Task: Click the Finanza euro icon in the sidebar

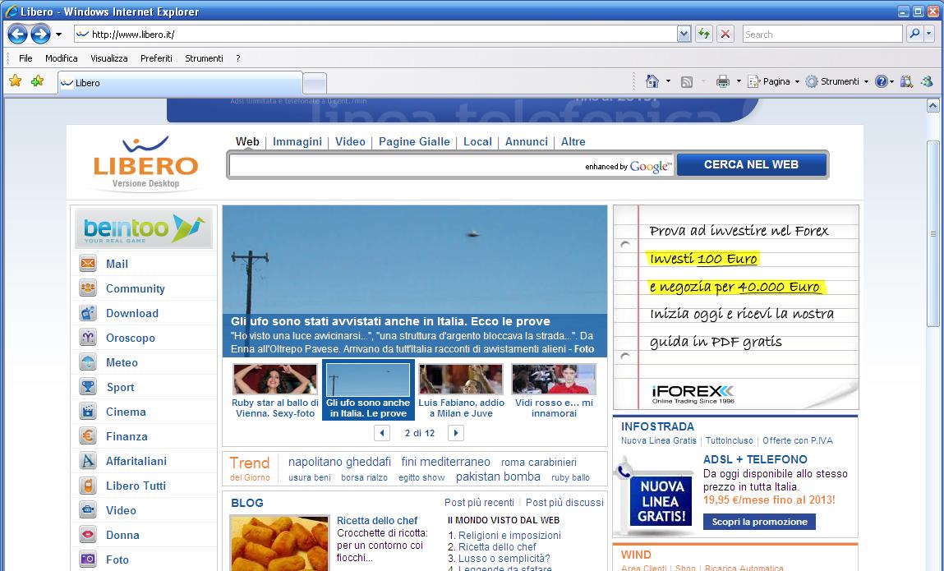Action: coord(88,436)
